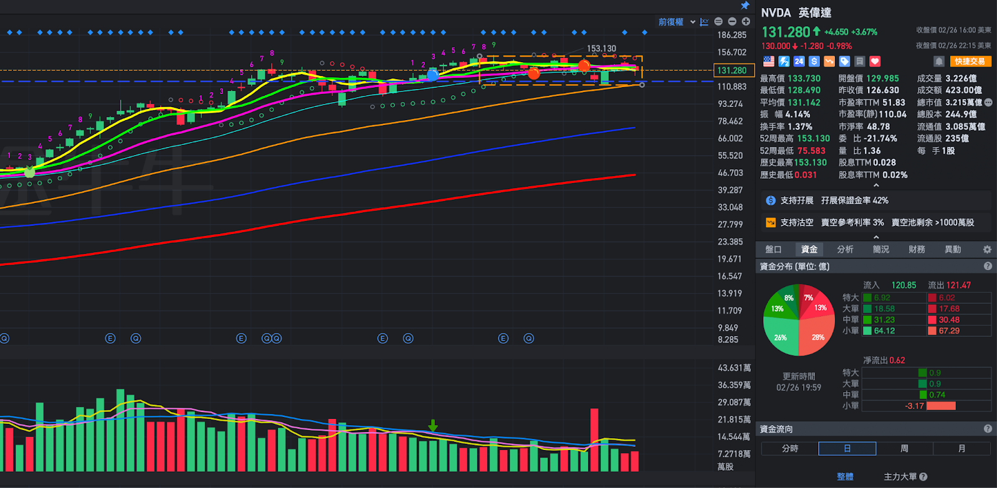Select the 整體 sub-tab
Screen dimensions: 997x488
(846, 477)
